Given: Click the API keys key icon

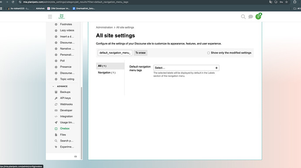Looking at the screenshot, I should pos(56,98).
